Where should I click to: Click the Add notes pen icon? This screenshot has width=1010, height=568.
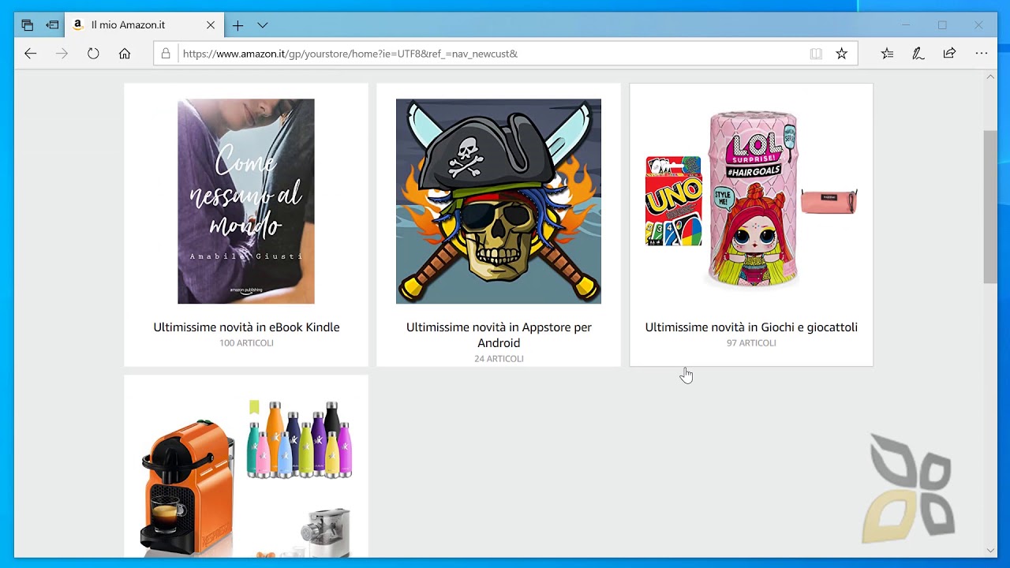[x=918, y=54]
